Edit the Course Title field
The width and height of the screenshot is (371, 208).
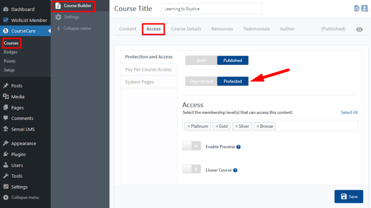(212, 9)
